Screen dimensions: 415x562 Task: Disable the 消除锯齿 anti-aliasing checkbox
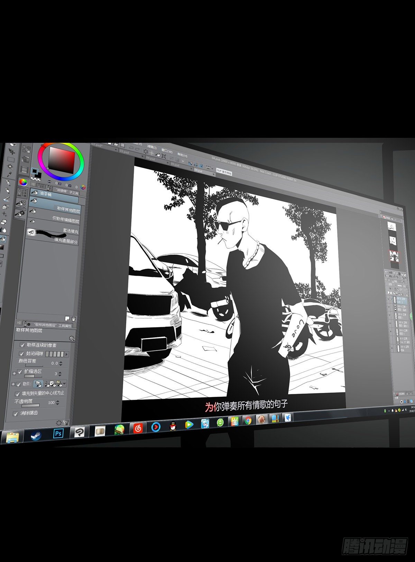[15, 413]
